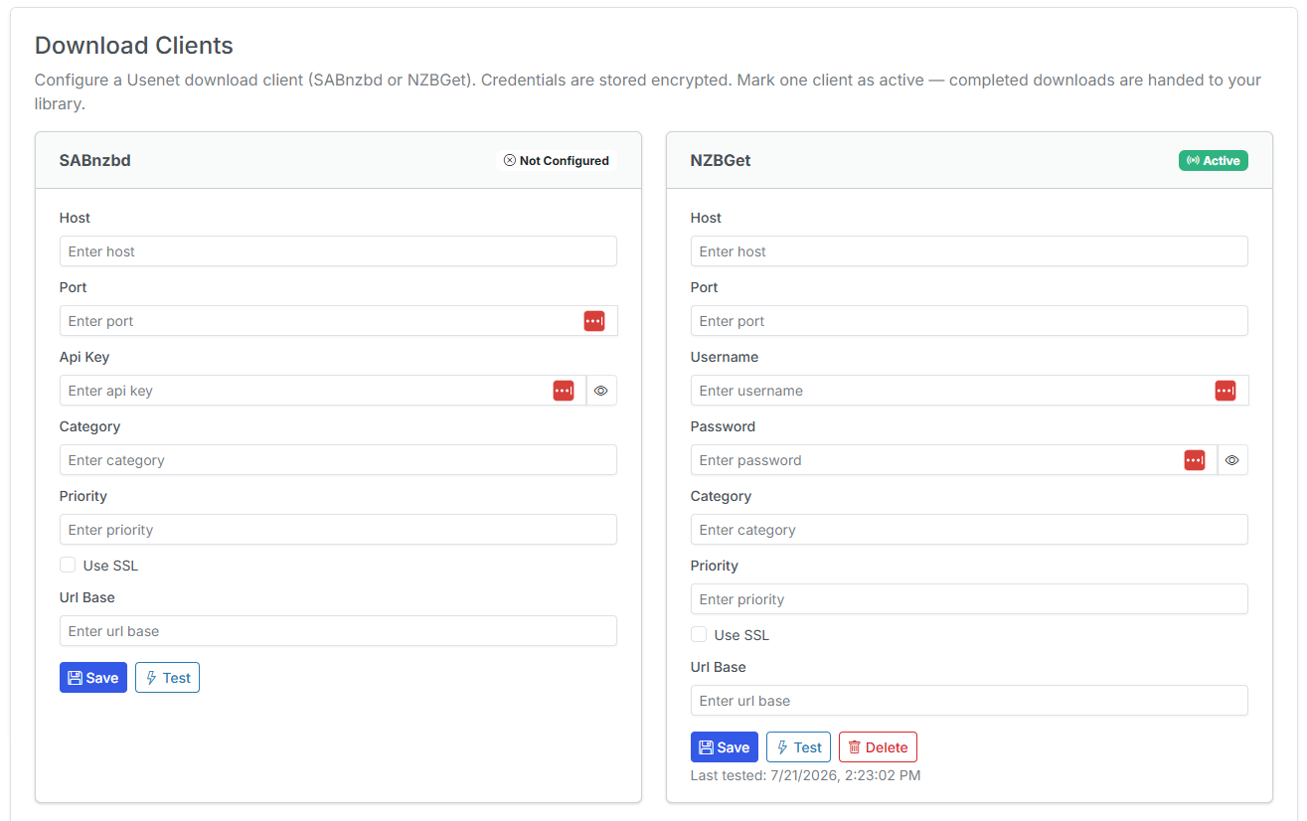Focus the SABnzbd Port field
This screenshot has height=821, width=1307.
[338, 321]
